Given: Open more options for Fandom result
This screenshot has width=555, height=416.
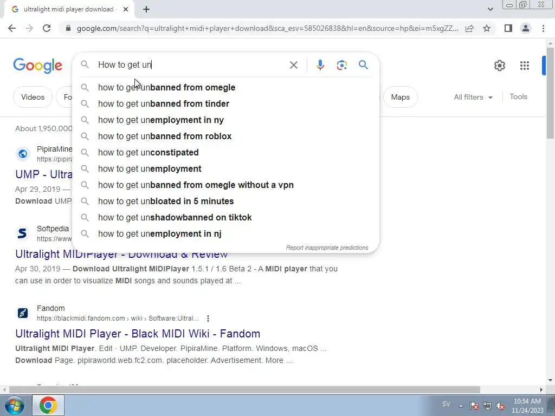Looking at the screenshot, I should click(208, 318).
